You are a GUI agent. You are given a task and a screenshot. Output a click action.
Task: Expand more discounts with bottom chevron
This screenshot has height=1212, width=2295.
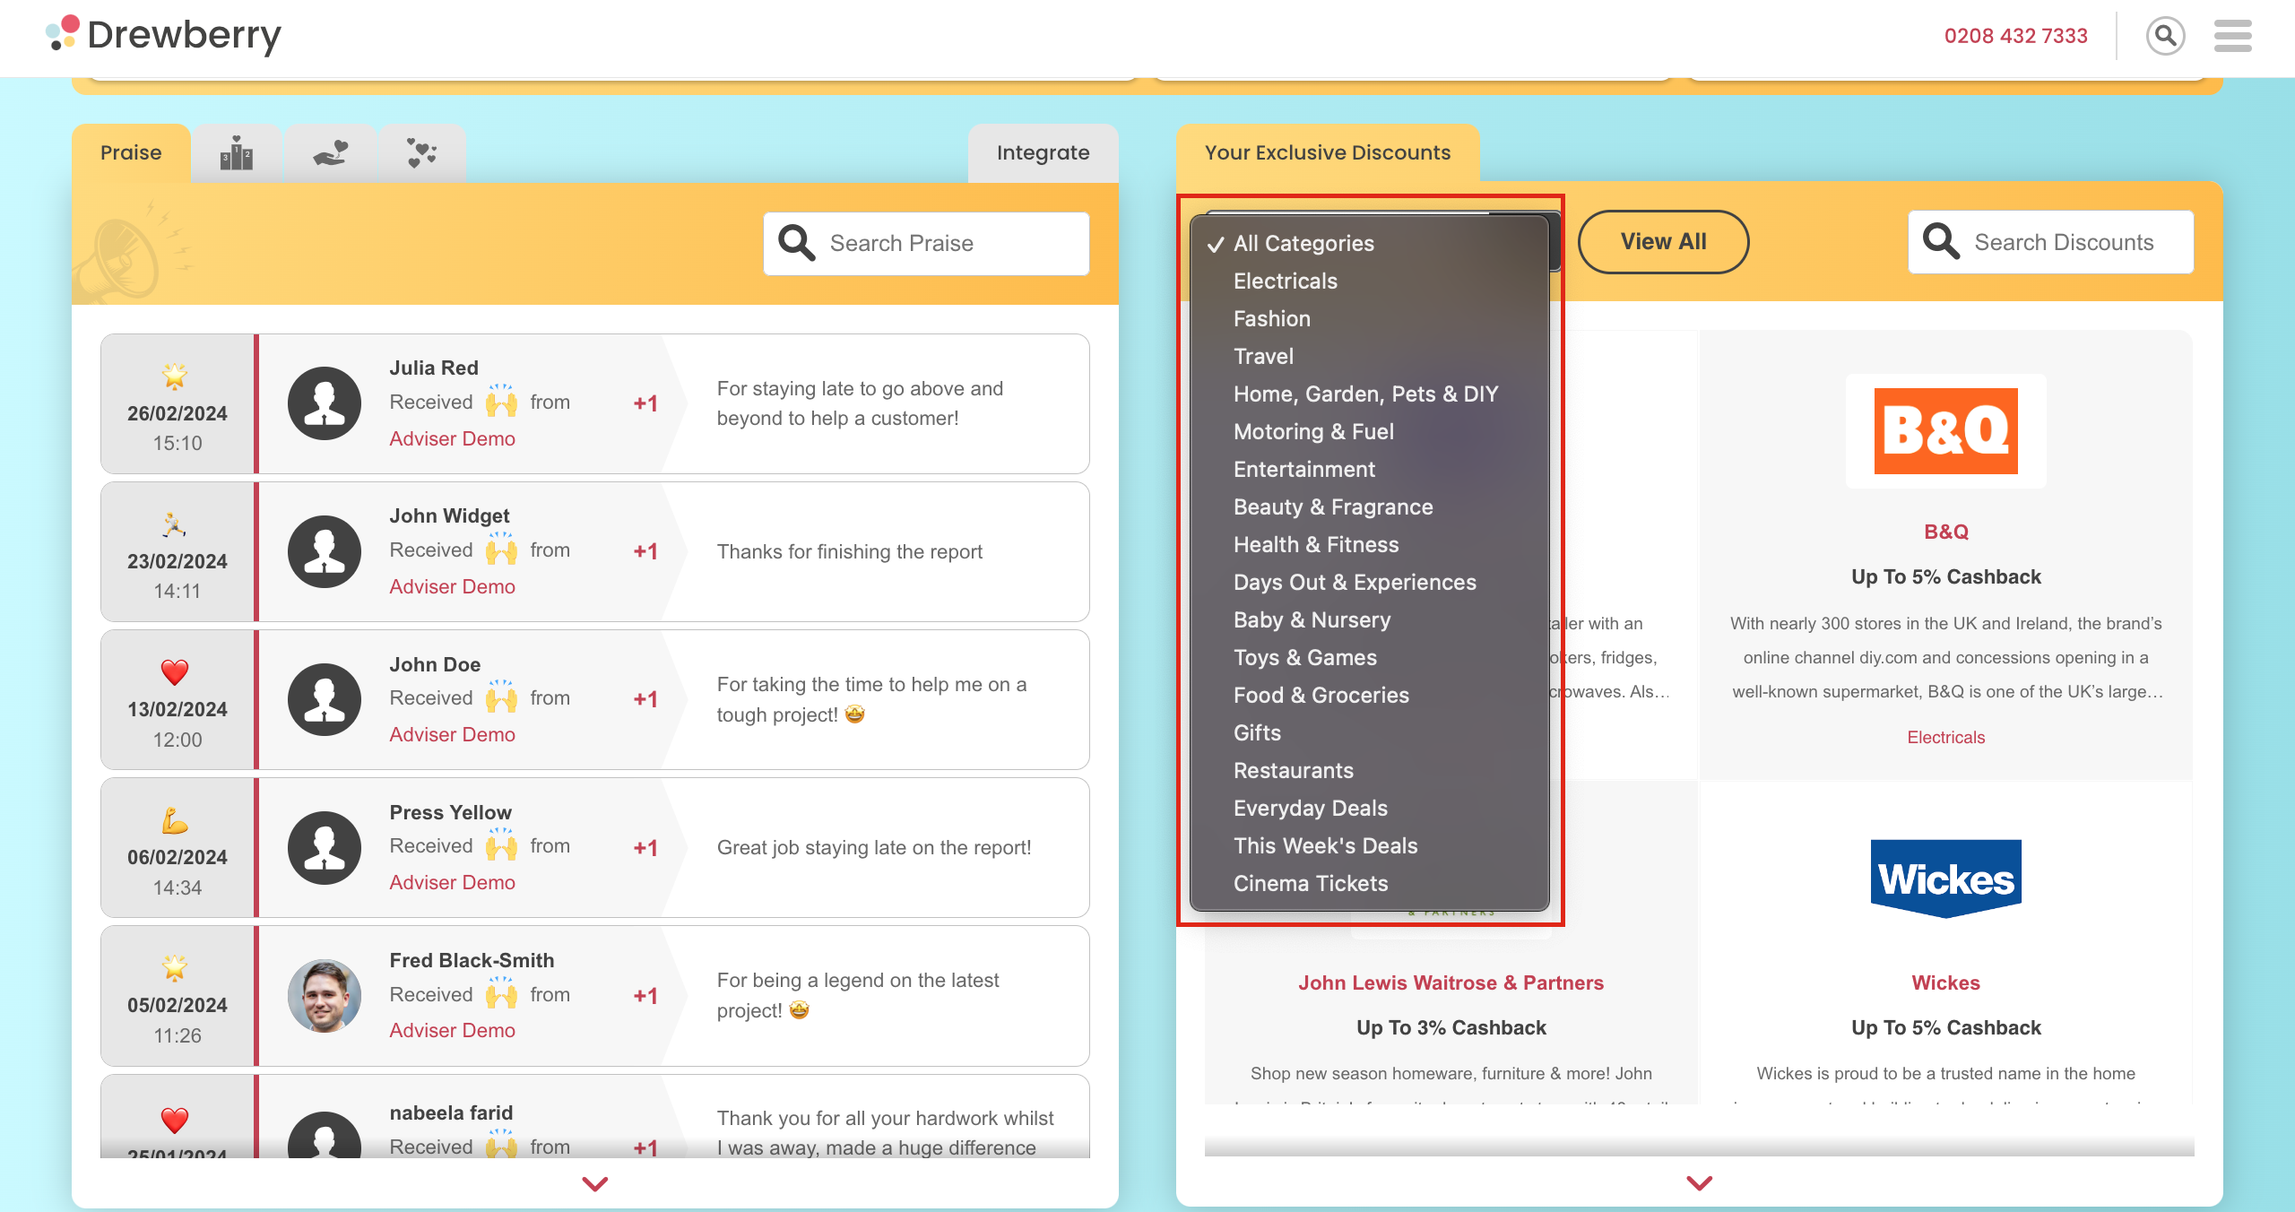pyautogui.click(x=1700, y=1183)
